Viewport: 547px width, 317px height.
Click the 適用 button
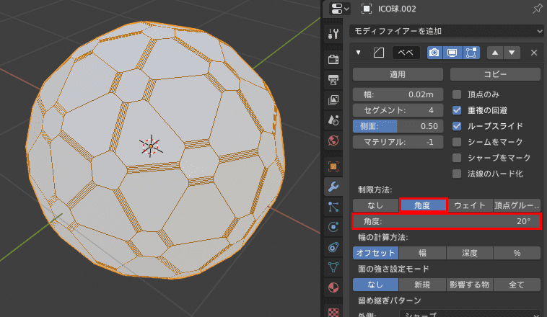[x=398, y=74]
